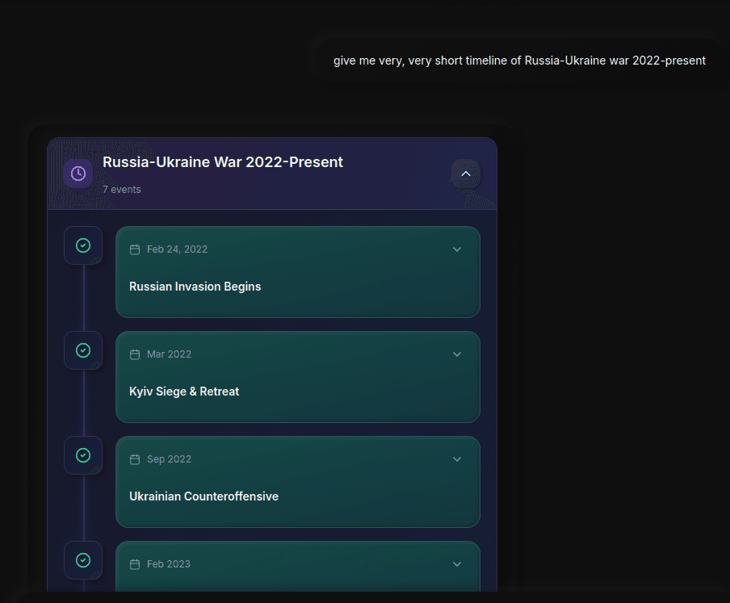Click the "Russia-Ukraine War 2022-Present" heading
The width and height of the screenshot is (730, 603).
(x=223, y=162)
